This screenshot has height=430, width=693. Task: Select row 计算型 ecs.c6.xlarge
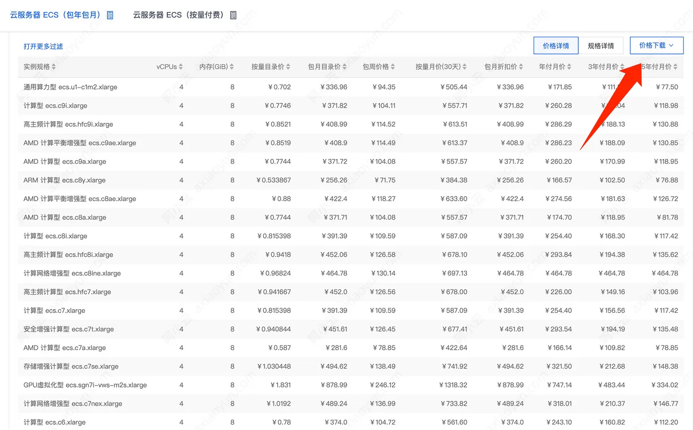(350, 422)
